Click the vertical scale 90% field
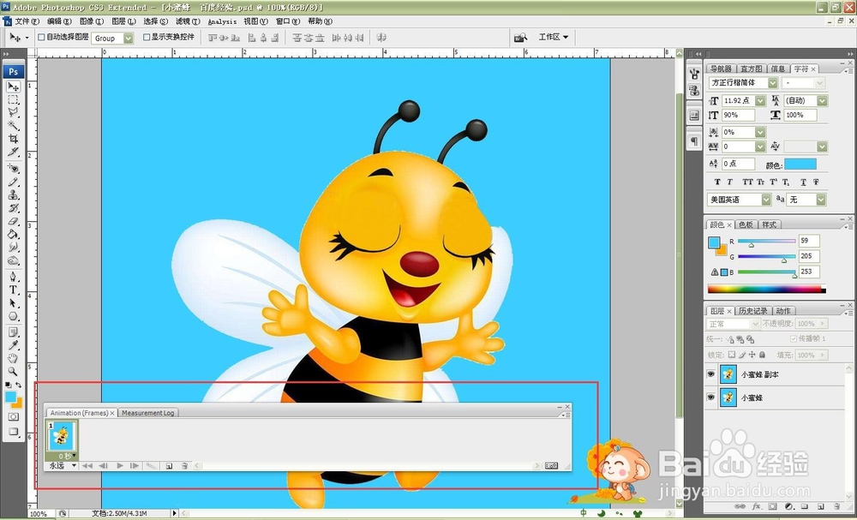 coord(738,116)
